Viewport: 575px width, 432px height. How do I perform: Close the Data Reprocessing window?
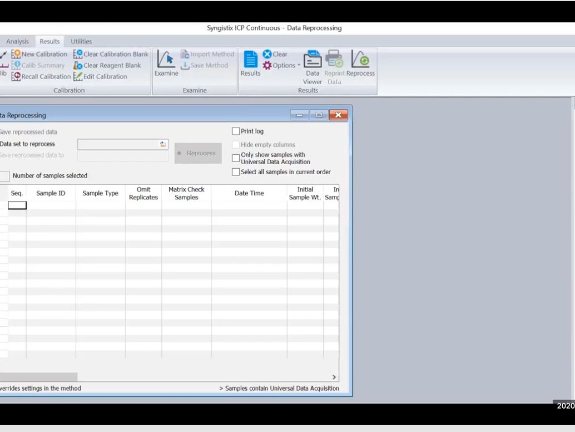pos(339,115)
